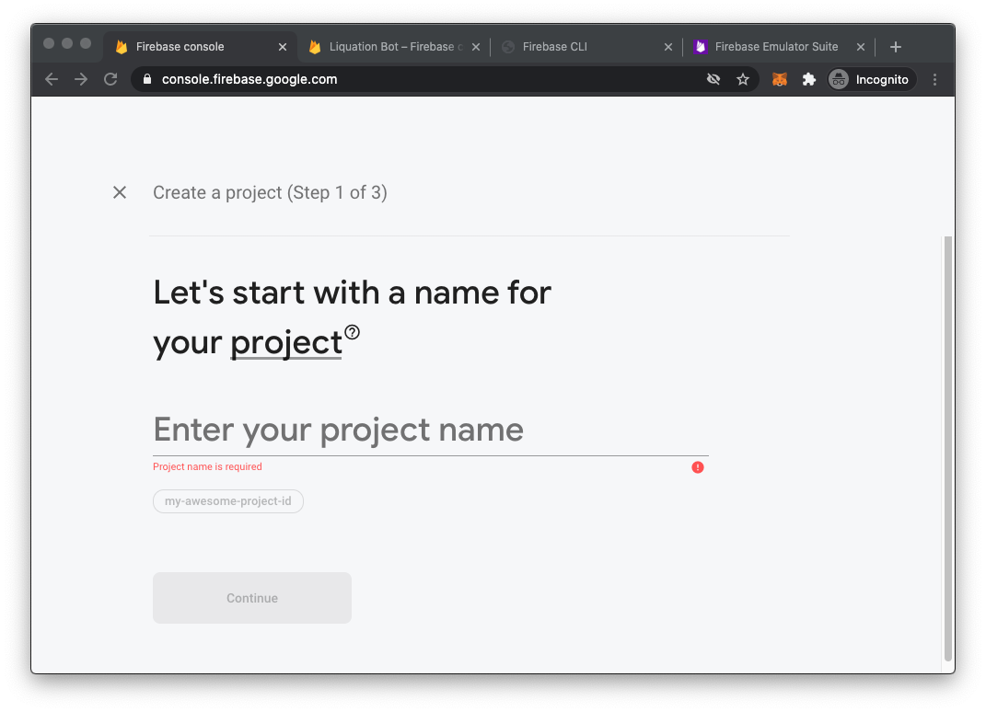Click the crossed-eye icon in address bar
This screenshot has height=712, width=986.
tap(713, 79)
